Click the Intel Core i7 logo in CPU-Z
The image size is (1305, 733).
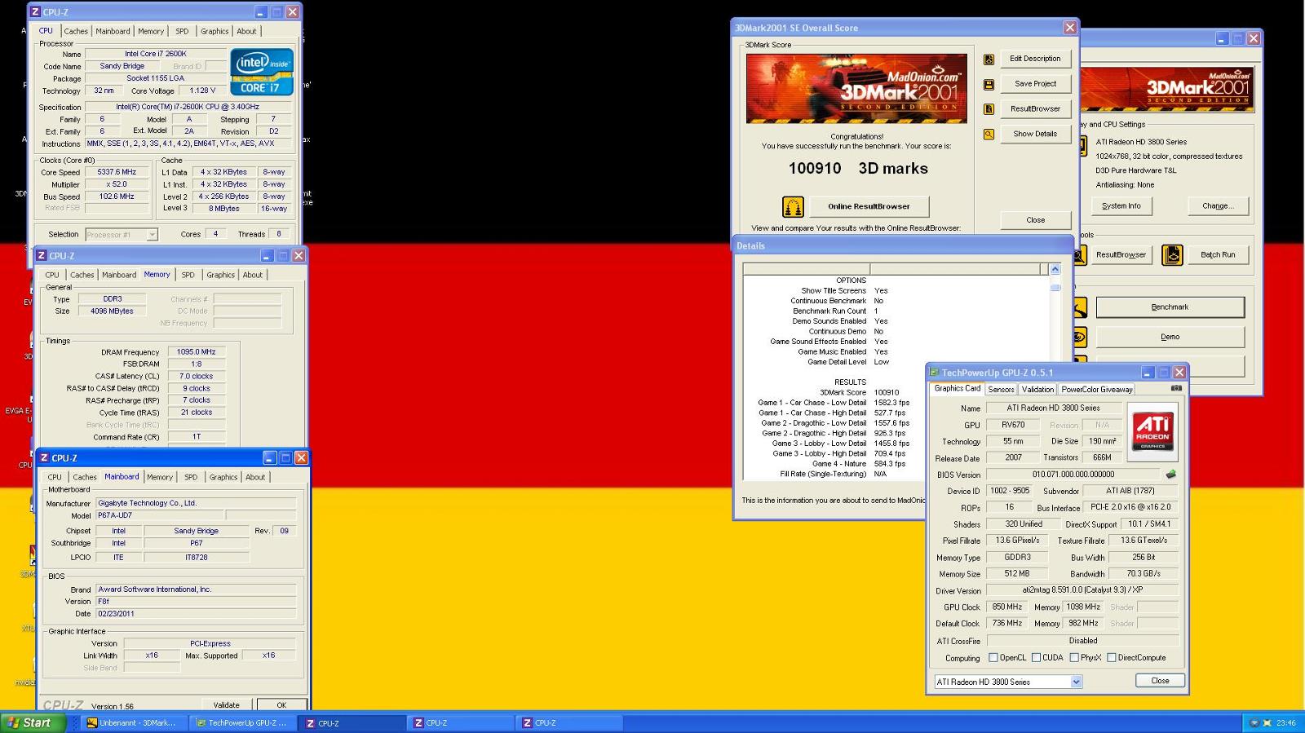pyautogui.click(x=263, y=73)
